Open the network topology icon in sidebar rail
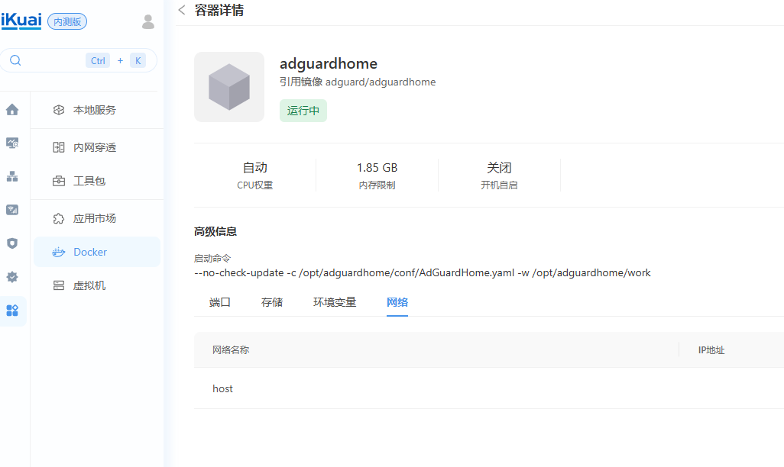This screenshot has height=467, width=784. [x=12, y=176]
